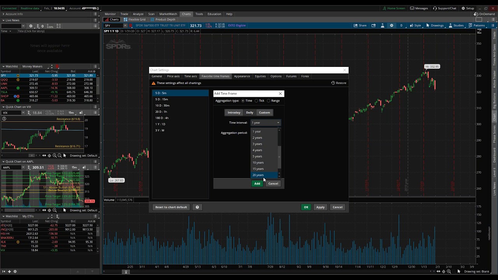Switch to the Intraday toggle button
Image resolution: width=498 pixels, height=280 pixels.
point(234,112)
